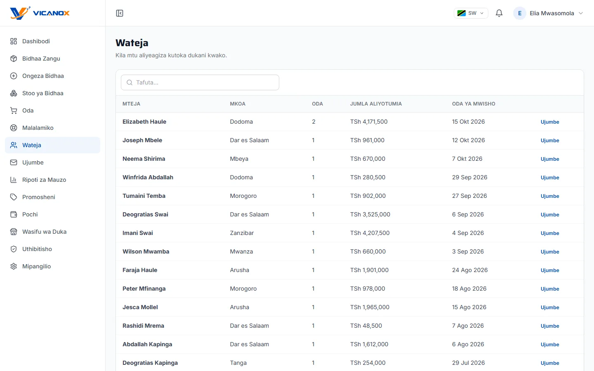Click the Ripoti za Mauzo chart icon
Viewport: 594px width, 371px height.
pyautogui.click(x=14, y=180)
